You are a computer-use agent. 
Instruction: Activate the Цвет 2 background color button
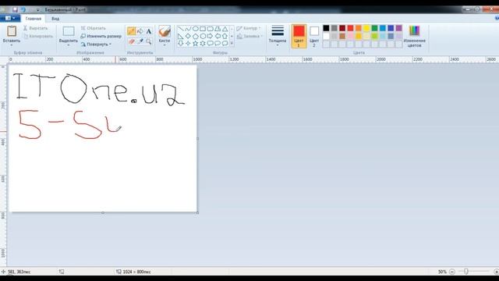pos(314,37)
